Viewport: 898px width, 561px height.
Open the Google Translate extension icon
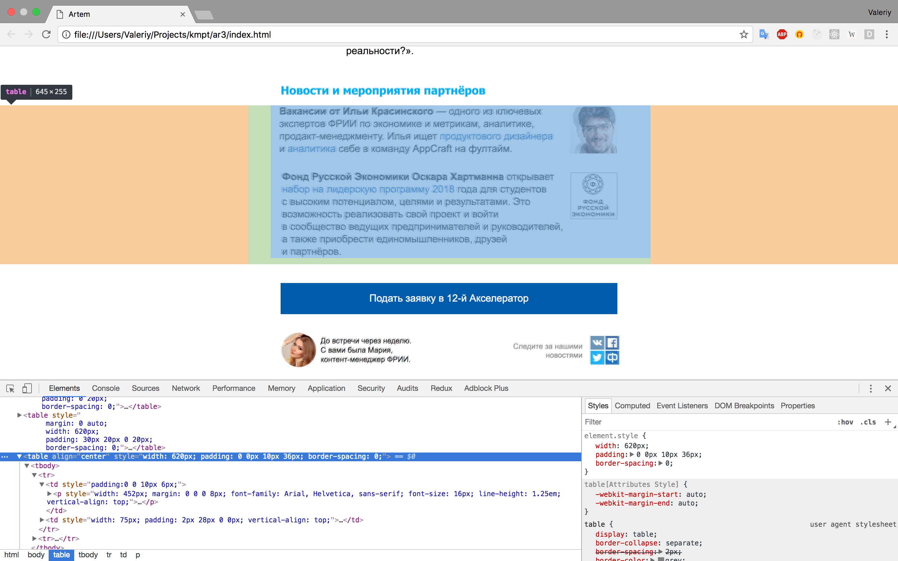tap(764, 35)
